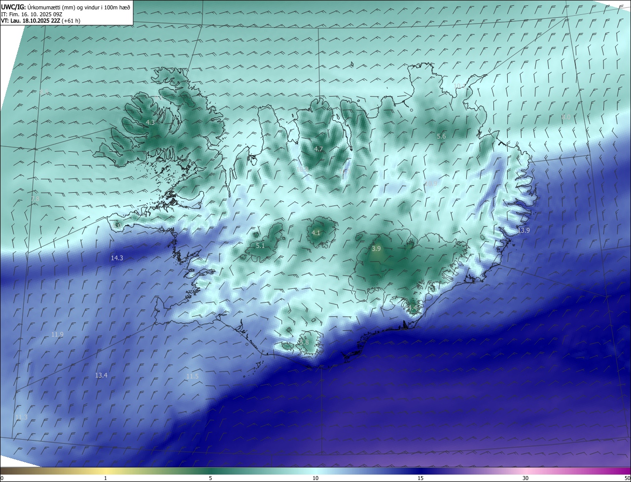Click the IT: Fim. 16. 10. 2025 09Z line
The height and width of the screenshot is (482, 631).
(32, 14)
